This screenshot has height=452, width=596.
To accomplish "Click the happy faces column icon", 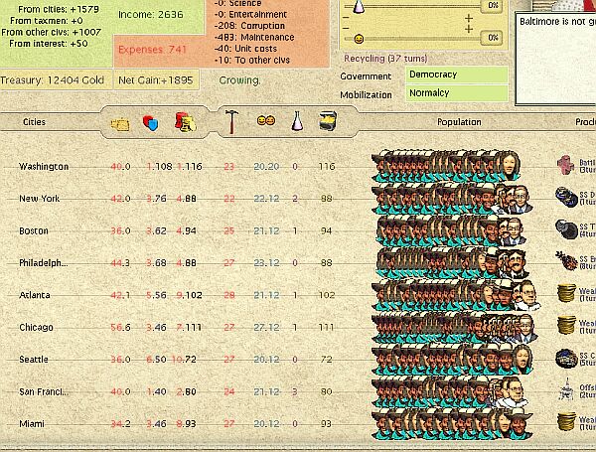I will tap(265, 121).
